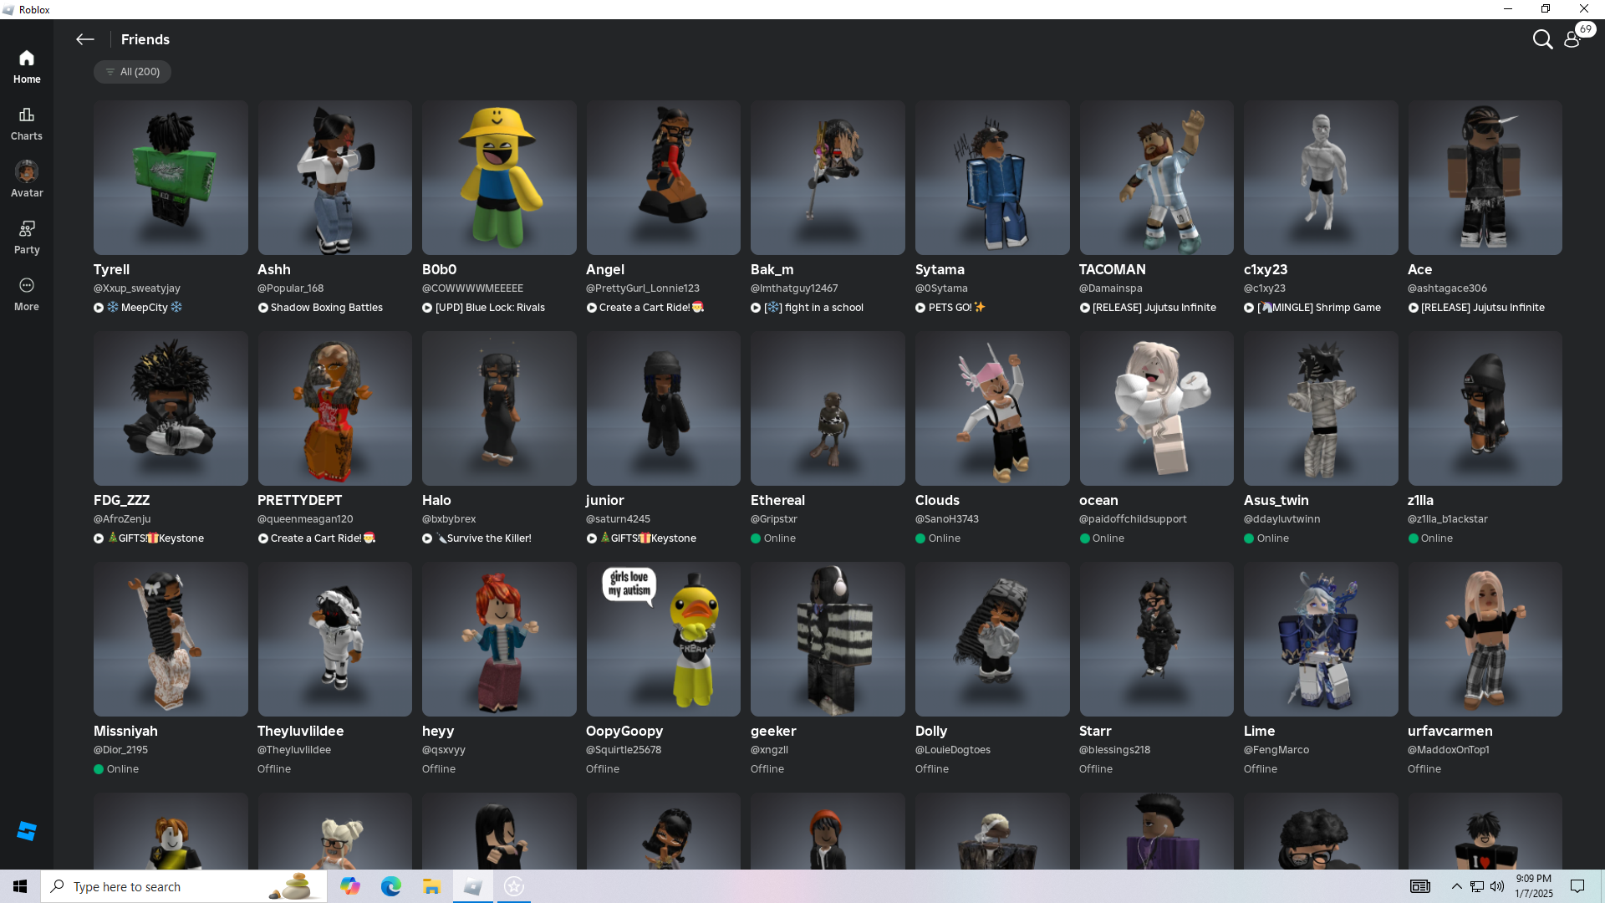Go to the Home sidebar tab
This screenshot has width=1605, height=903.
point(27,66)
